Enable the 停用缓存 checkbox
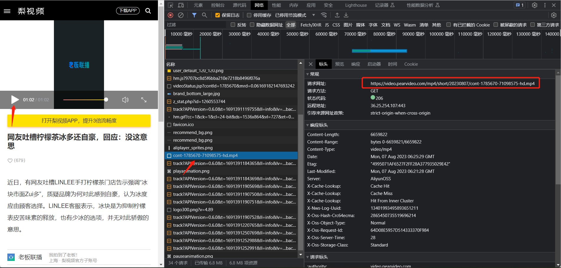561x268 pixels. (x=249, y=15)
